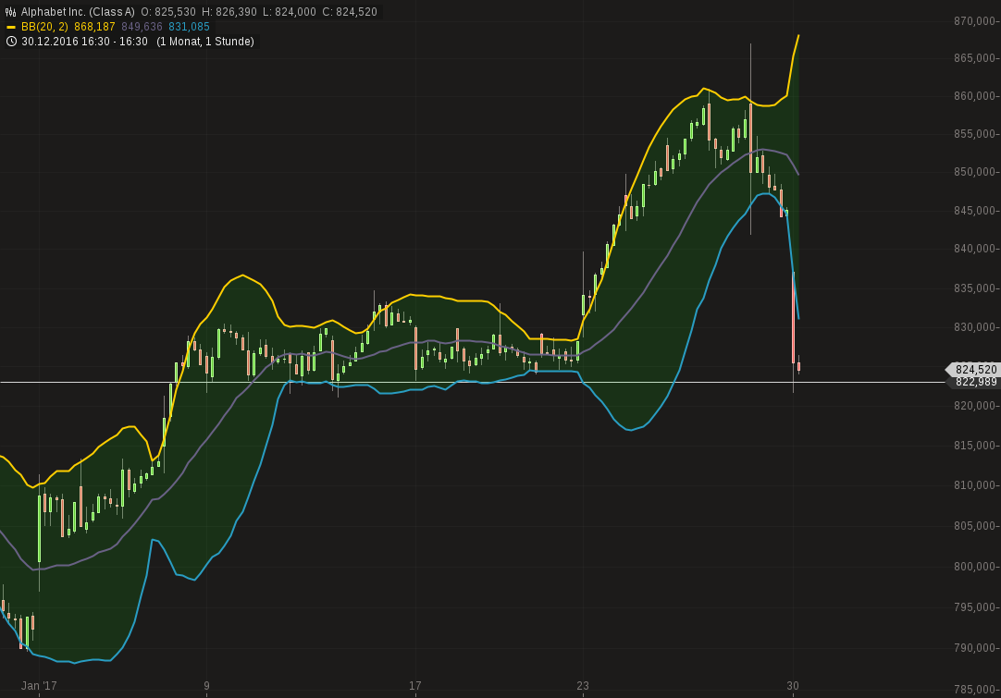This screenshot has height=698, width=1001.
Task: Click the 30 label on the time axis
Action: point(793,684)
